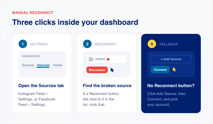This screenshot has height=124, width=213.
Task: Click the yellow step 3 badge
Action: tap(152, 44)
